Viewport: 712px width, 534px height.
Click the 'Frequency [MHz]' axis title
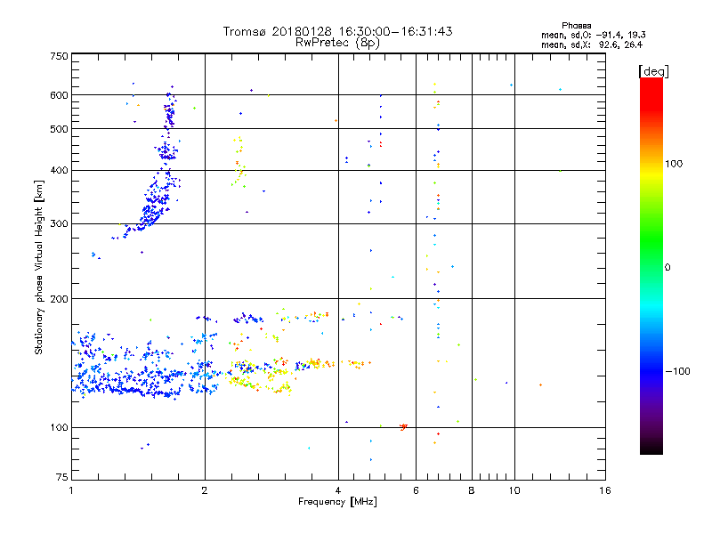(337, 501)
